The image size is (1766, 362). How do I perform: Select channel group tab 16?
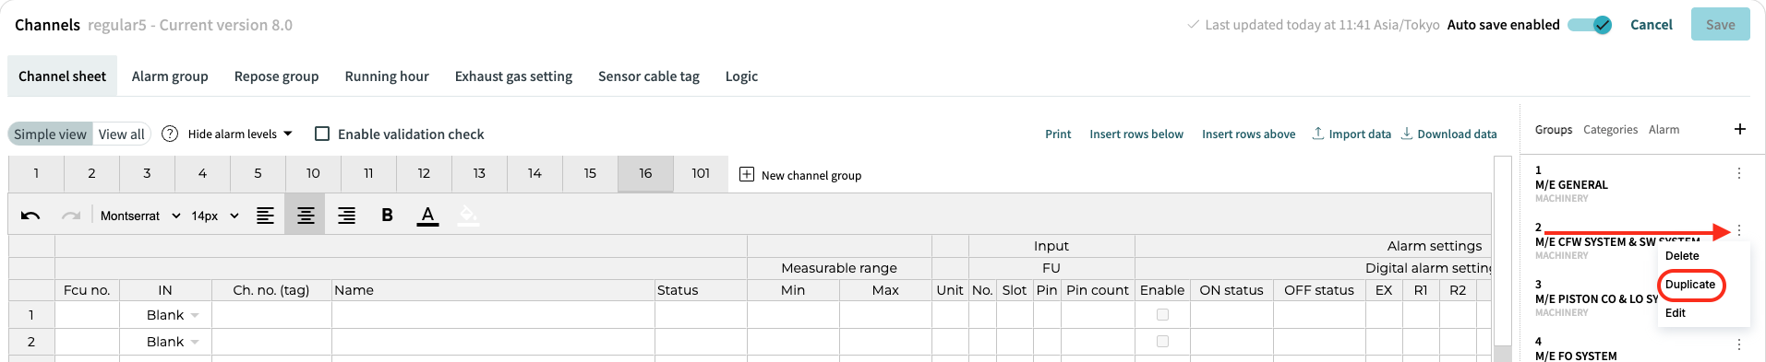pyautogui.click(x=645, y=173)
